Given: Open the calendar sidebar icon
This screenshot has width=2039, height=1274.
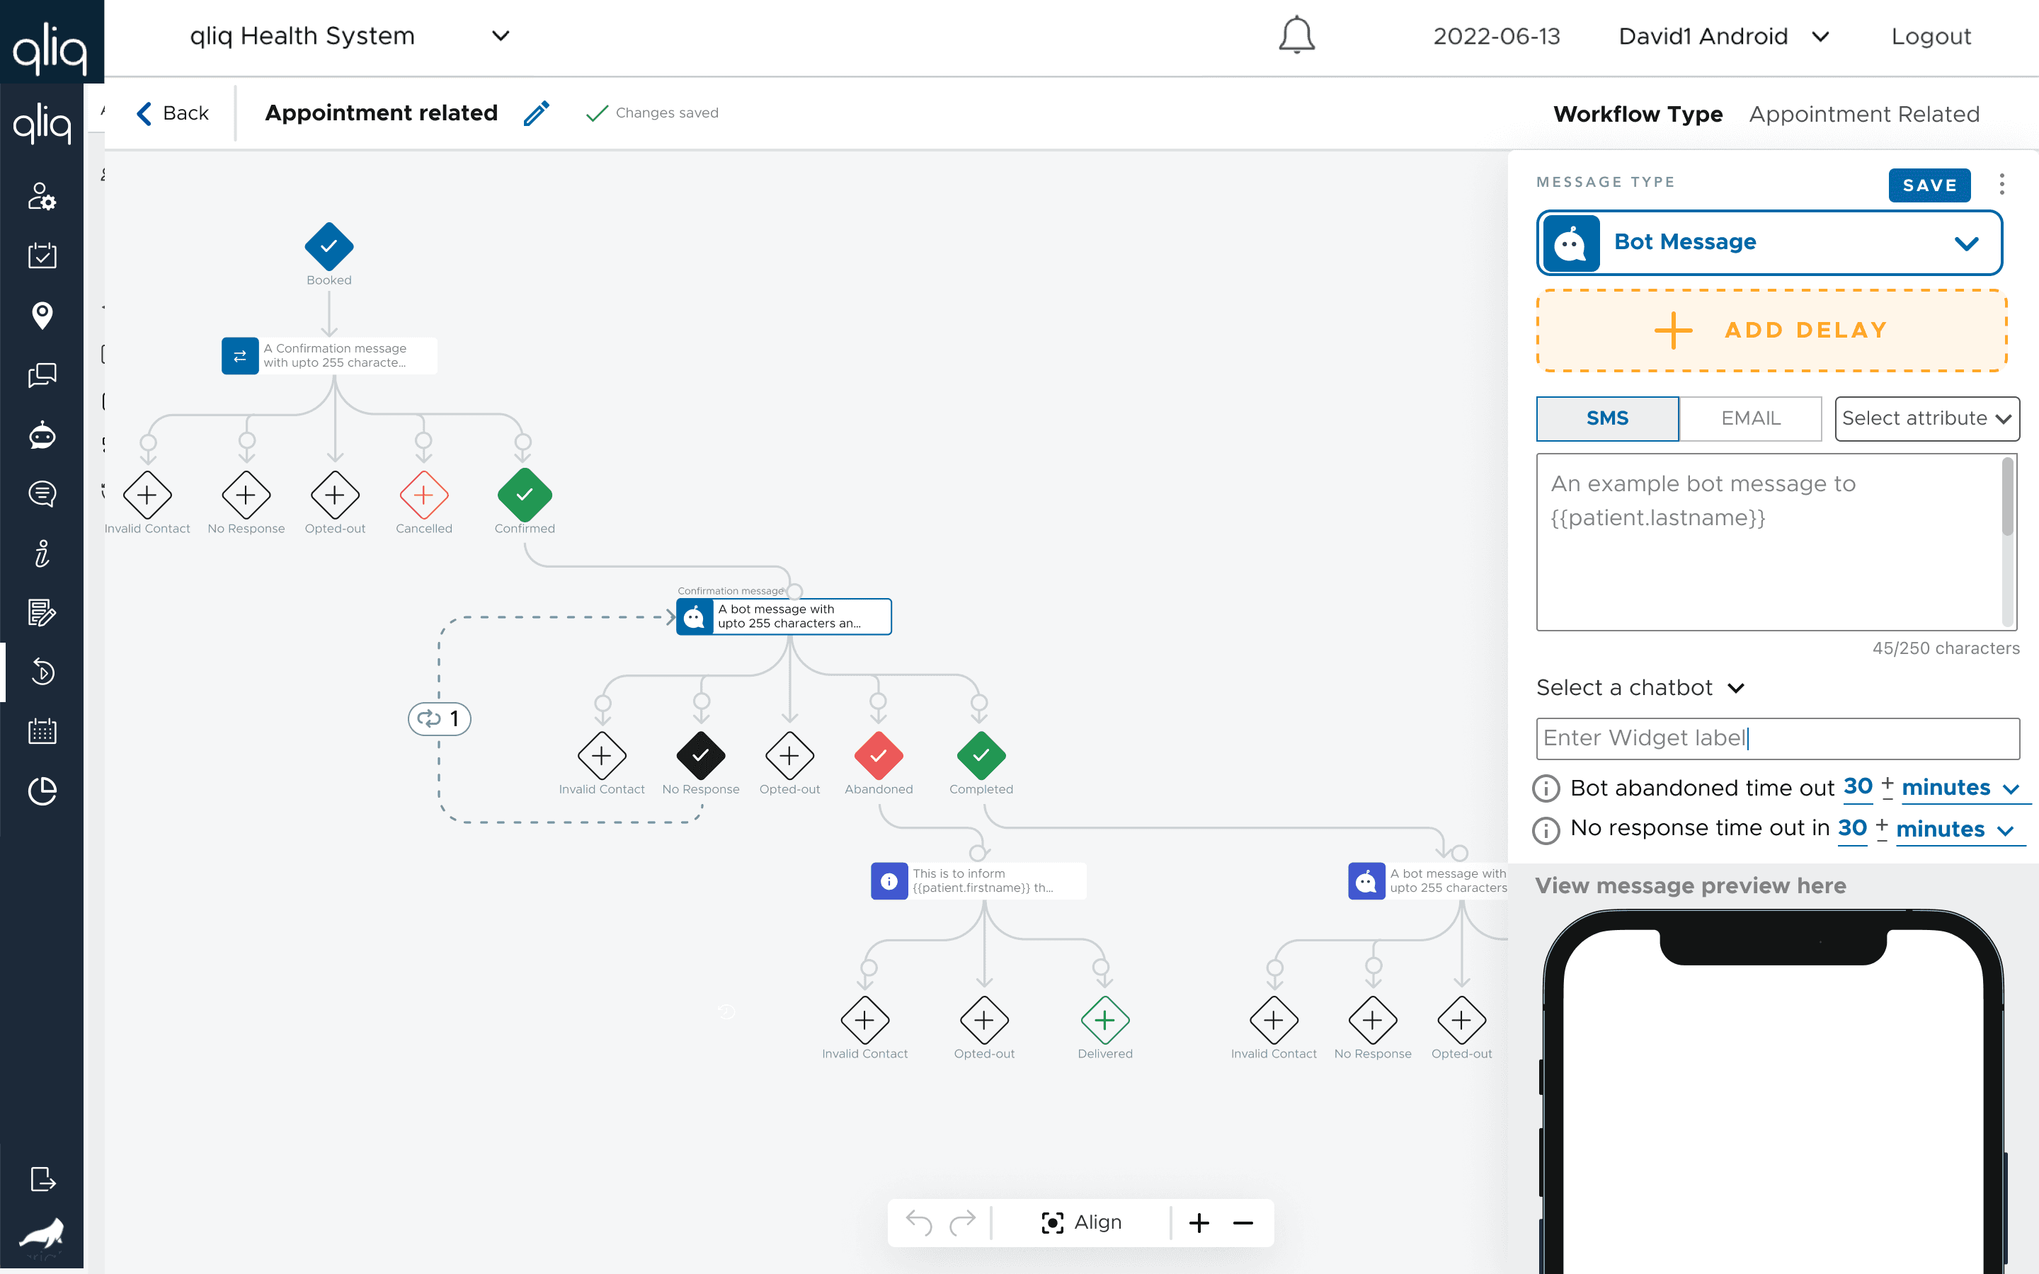Looking at the screenshot, I should point(42,730).
